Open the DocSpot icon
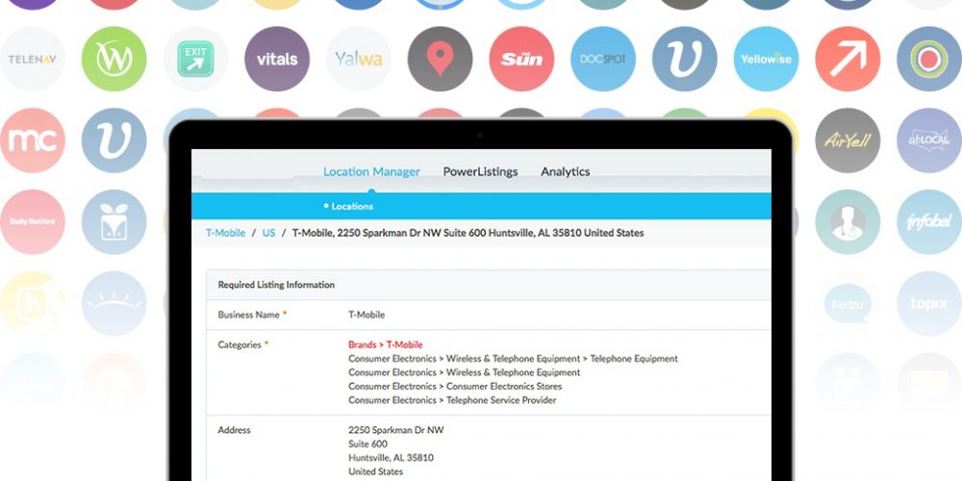Screen dimensions: 962x481 (x=603, y=59)
